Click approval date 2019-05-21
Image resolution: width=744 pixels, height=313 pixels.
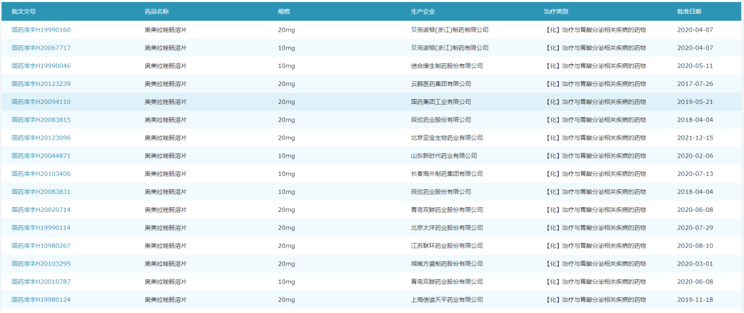tap(695, 102)
